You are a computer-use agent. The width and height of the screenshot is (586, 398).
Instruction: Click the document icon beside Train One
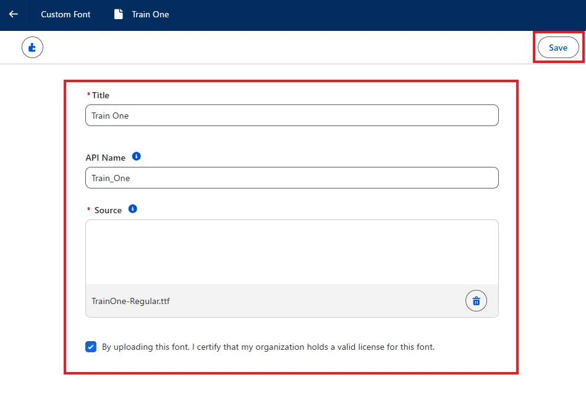click(x=119, y=14)
